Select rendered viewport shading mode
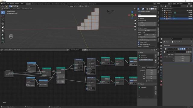Viewport: 193px width, 108px height. pos(156,9)
